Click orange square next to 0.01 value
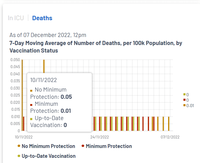Viewport: 200px width, 163px height. coord(184,106)
